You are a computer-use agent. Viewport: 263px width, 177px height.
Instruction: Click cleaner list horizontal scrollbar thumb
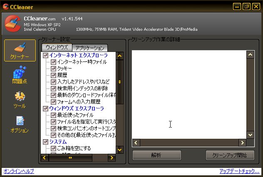point(70,157)
